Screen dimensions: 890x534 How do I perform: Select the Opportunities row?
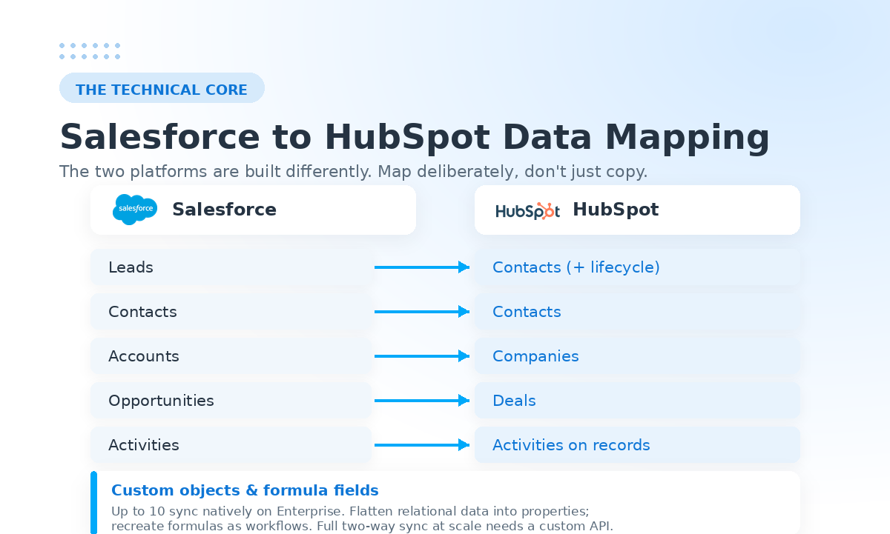[x=231, y=401]
